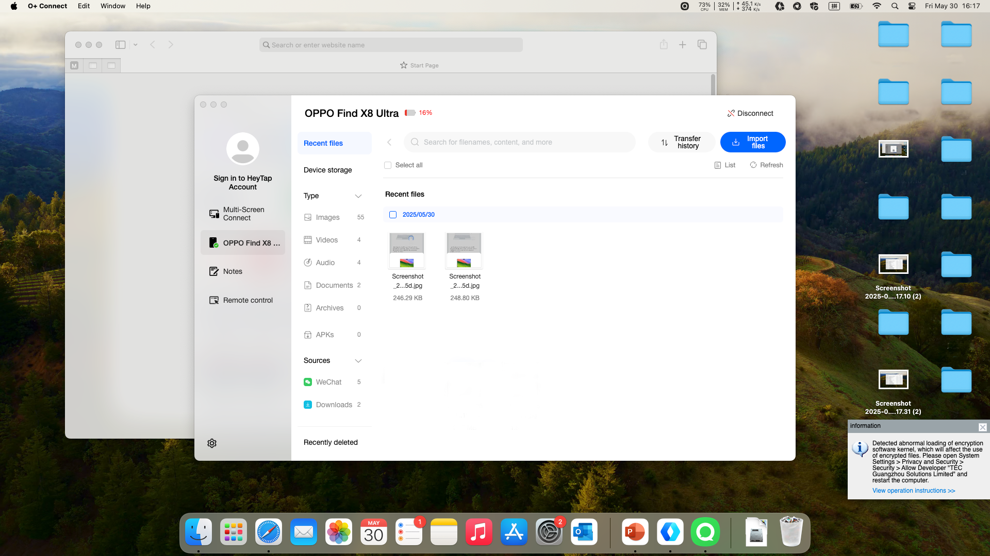The image size is (990, 556).
Task: Check the 2025/05/30 date group
Action: click(393, 215)
